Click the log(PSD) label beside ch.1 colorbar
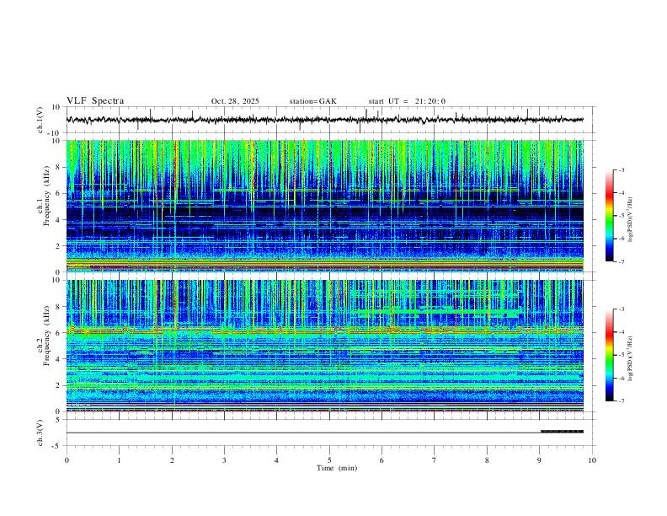Screen dimensions: 667x516 (630, 219)
